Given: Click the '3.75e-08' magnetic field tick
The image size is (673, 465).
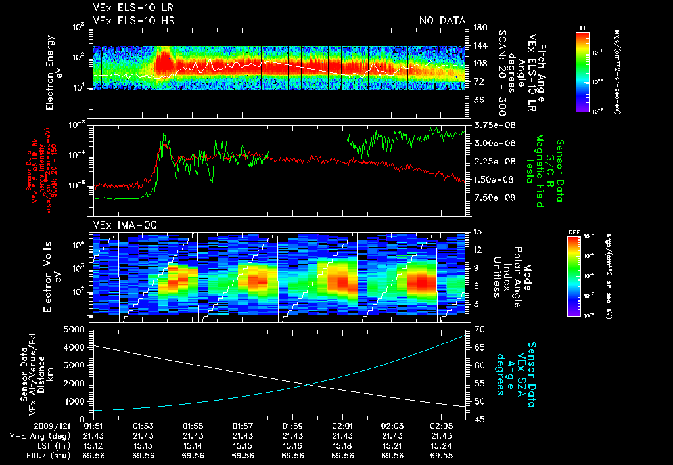Looking at the screenshot, I should [494, 125].
